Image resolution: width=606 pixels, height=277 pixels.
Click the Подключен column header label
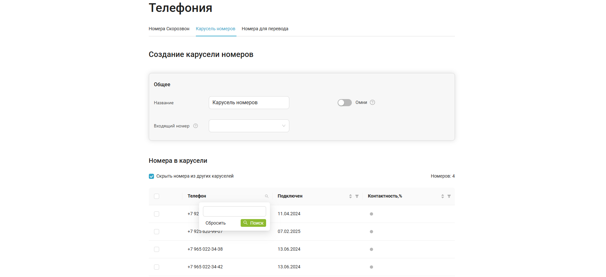pos(290,196)
